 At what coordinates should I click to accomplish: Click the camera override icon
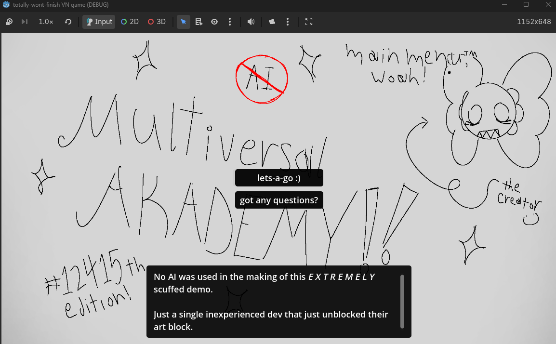272,22
